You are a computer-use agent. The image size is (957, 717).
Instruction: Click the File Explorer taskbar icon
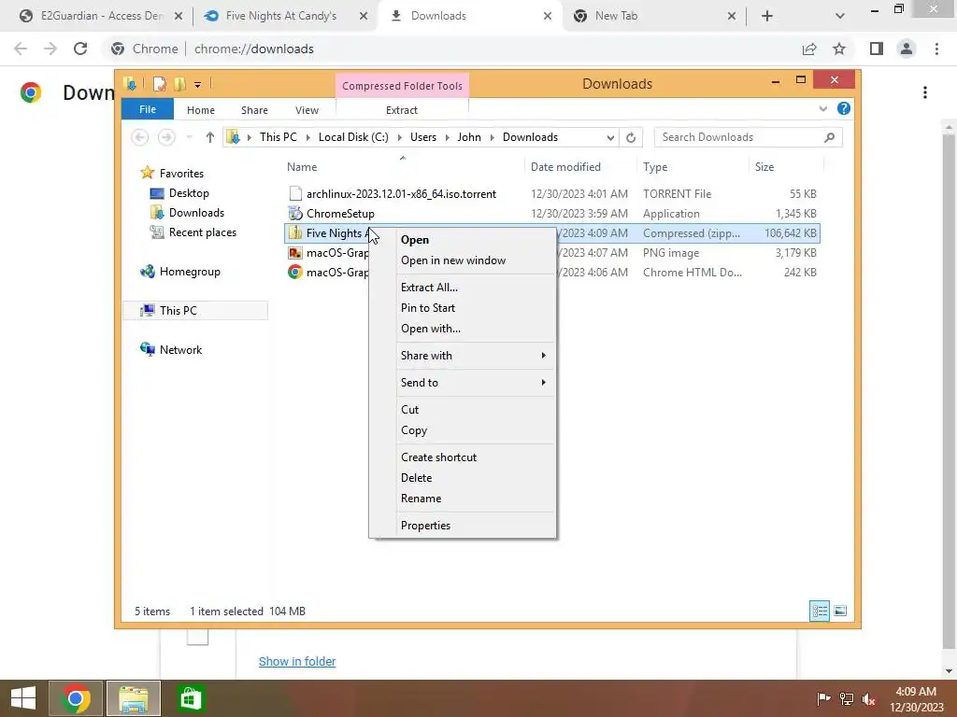tap(134, 698)
